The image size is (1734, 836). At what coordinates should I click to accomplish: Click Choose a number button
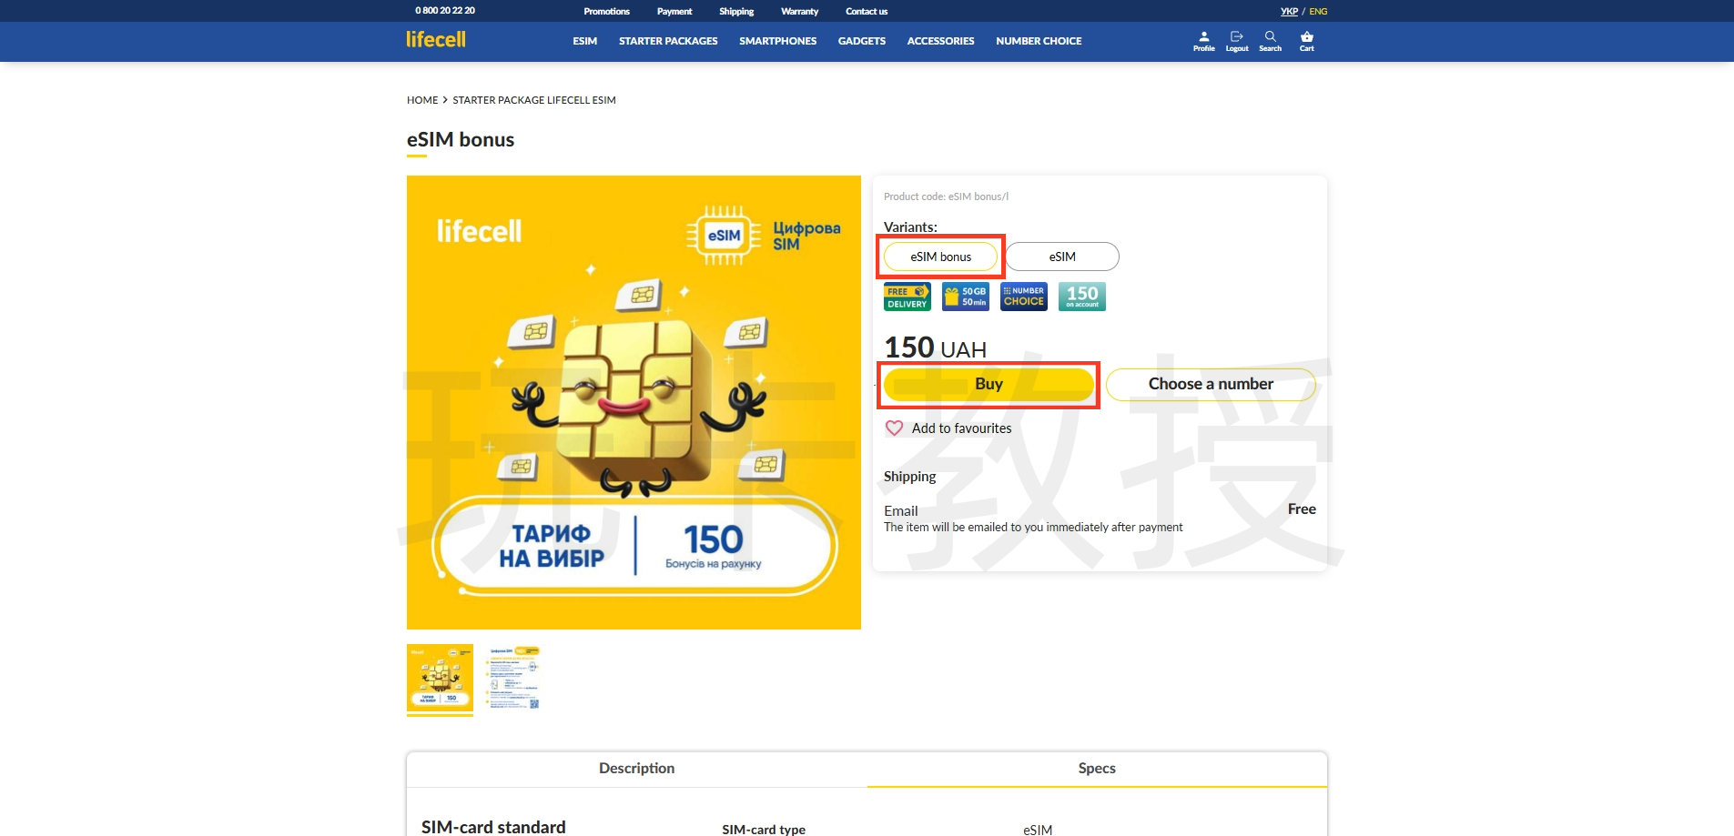point(1211,384)
